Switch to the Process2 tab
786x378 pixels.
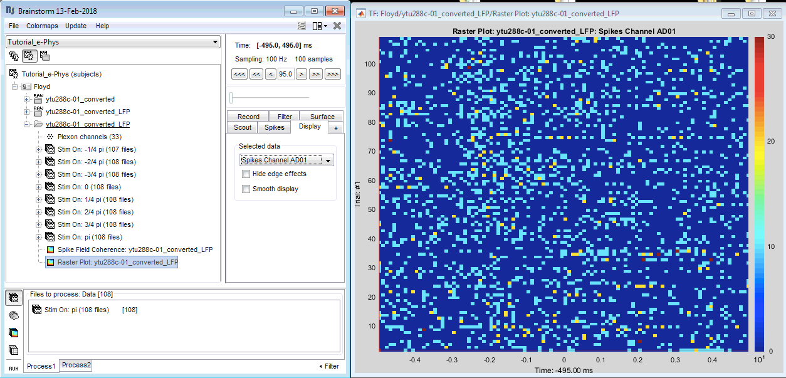76,365
